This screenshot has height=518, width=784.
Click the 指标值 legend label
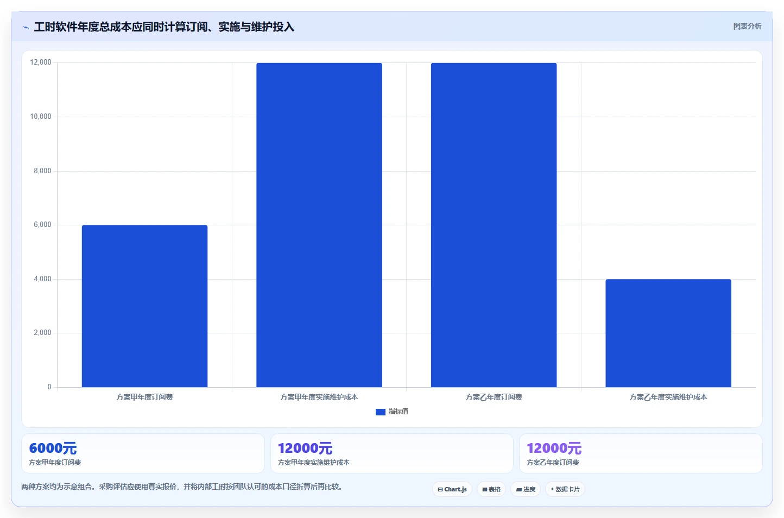pyautogui.click(x=399, y=412)
